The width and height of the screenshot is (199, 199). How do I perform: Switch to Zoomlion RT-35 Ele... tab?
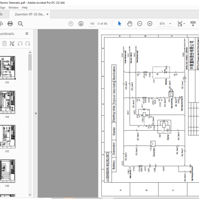pos(30,14)
